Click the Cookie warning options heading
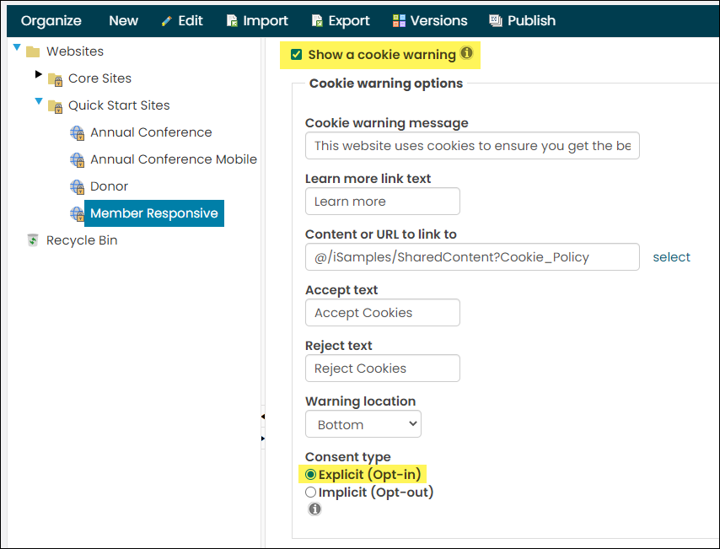The image size is (720, 549). click(386, 83)
